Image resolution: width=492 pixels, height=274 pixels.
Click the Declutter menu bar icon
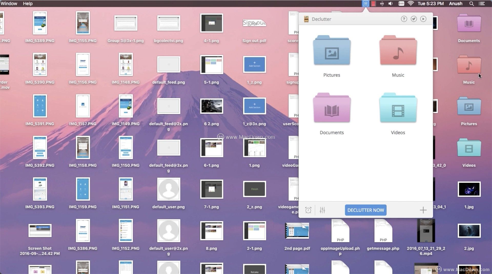coord(366,4)
